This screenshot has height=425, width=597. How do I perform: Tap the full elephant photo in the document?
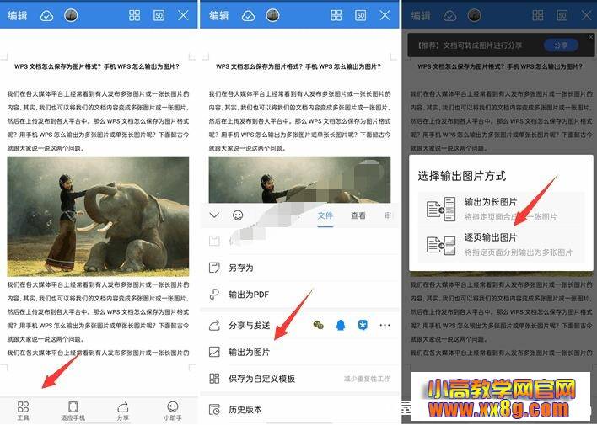(x=98, y=216)
